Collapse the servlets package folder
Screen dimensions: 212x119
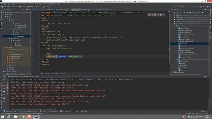(11, 34)
